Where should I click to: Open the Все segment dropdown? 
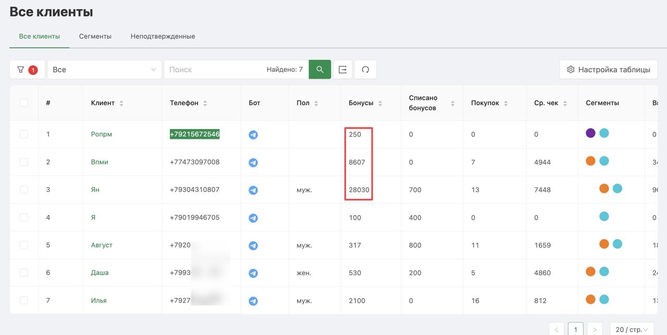pyautogui.click(x=104, y=70)
